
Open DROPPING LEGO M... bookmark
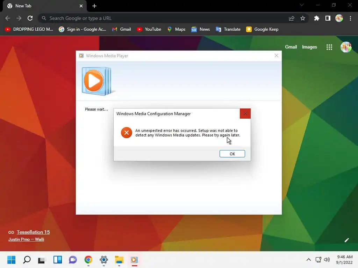(29, 29)
